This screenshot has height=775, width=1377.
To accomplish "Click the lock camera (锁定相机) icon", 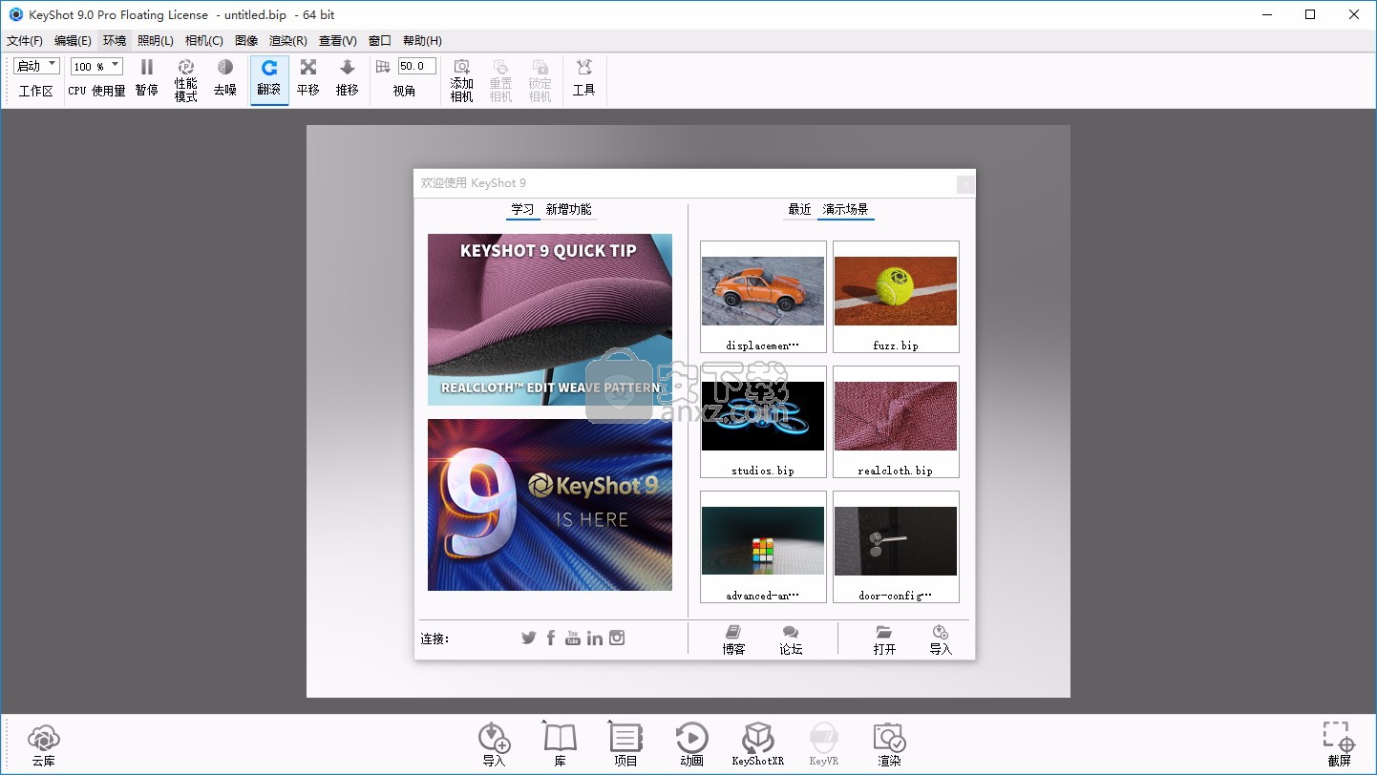I will (x=540, y=67).
